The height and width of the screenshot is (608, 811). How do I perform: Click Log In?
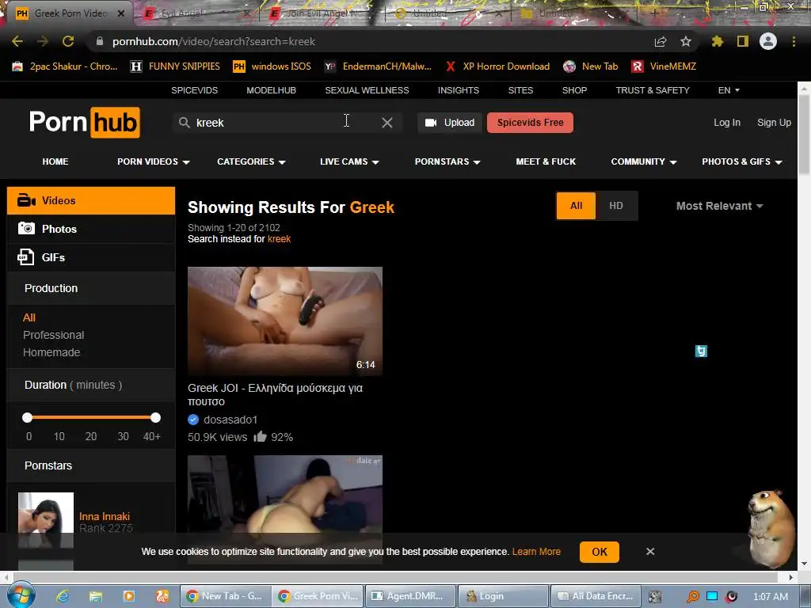727,123
